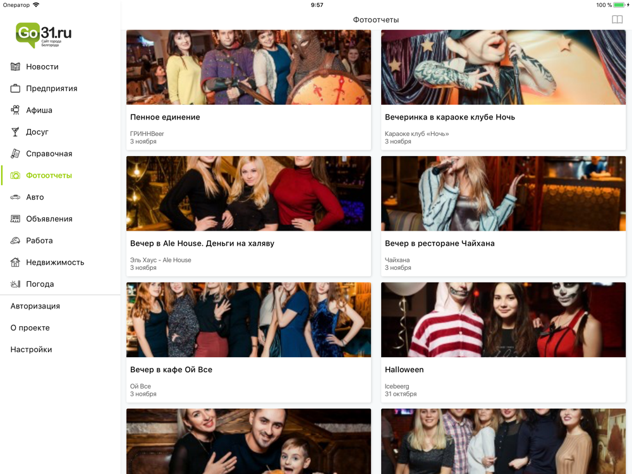
Task: Open Настройки in the sidebar
Action: (32, 349)
